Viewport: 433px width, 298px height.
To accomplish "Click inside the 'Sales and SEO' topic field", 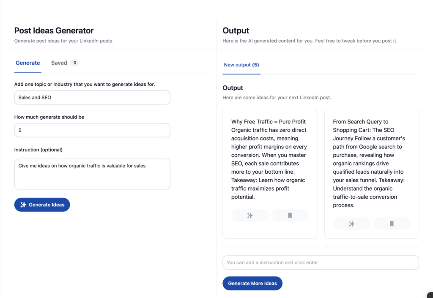I will coord(92,97).
